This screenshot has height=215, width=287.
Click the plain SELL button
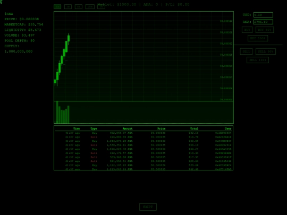point(246,51)
